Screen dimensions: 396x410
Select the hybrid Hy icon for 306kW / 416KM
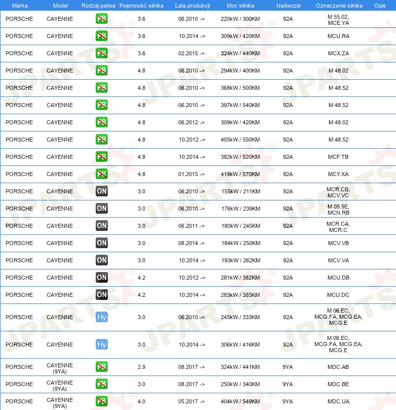pos(102,345)
